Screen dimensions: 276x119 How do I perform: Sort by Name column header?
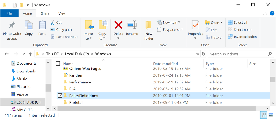tap(68, 64)
